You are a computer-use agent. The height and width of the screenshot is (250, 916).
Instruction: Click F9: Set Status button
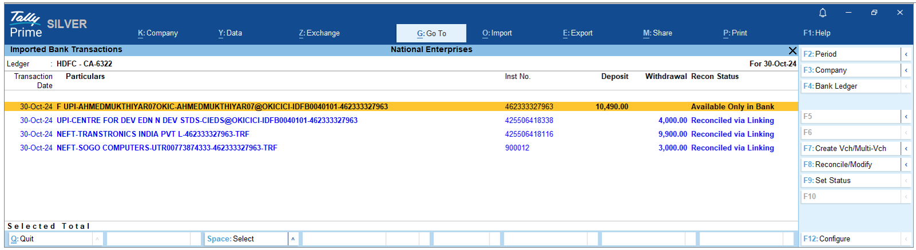click(x=850, y=180)
